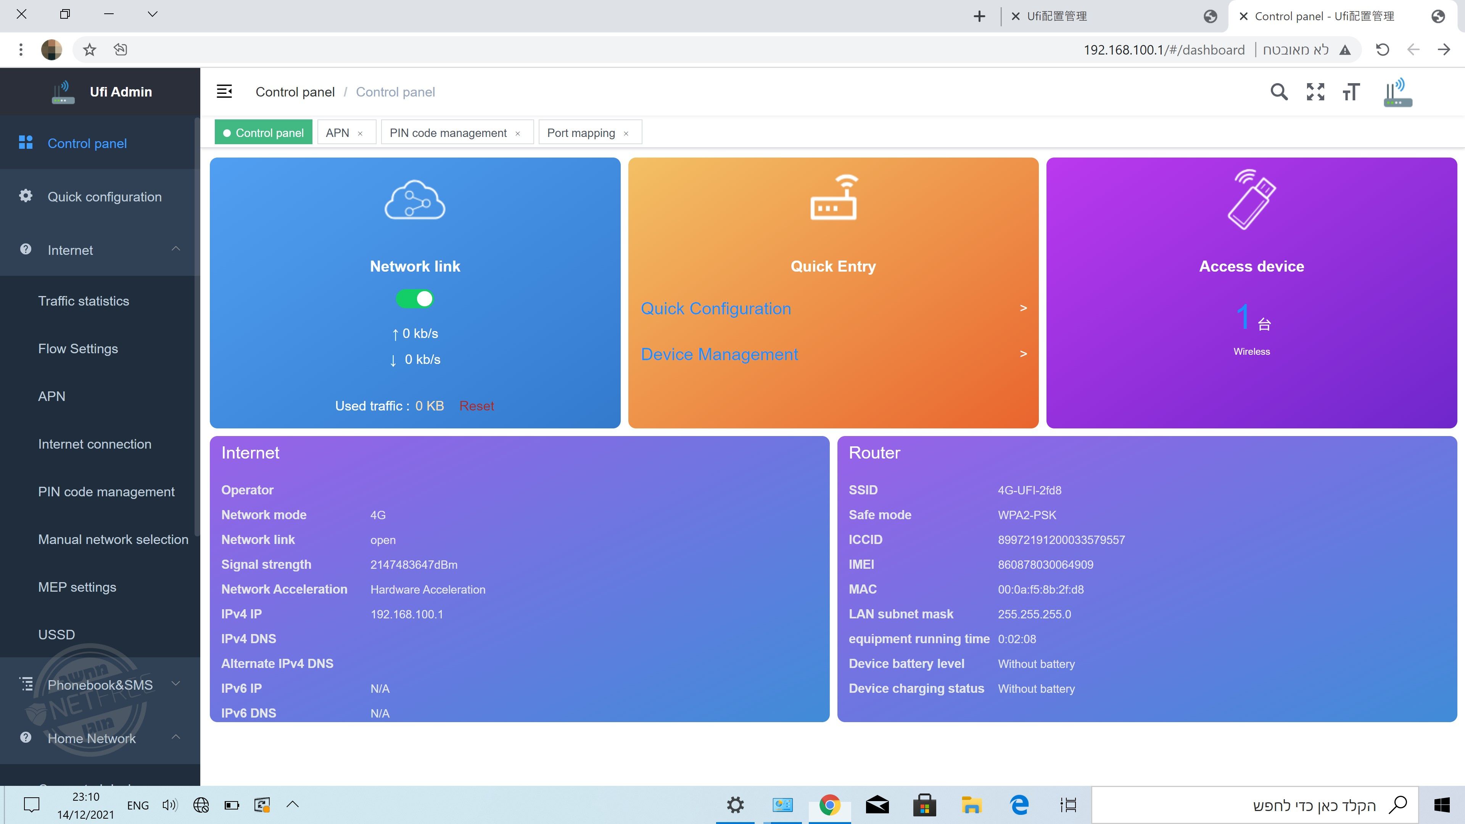Click the router avatar icon at top right

point(1397,92)
